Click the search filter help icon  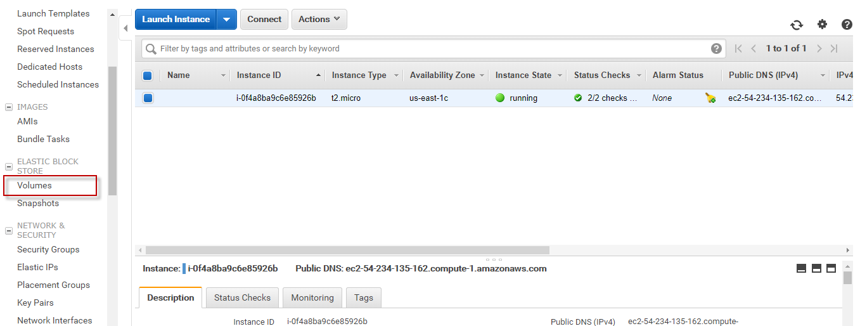coord(716,48)
